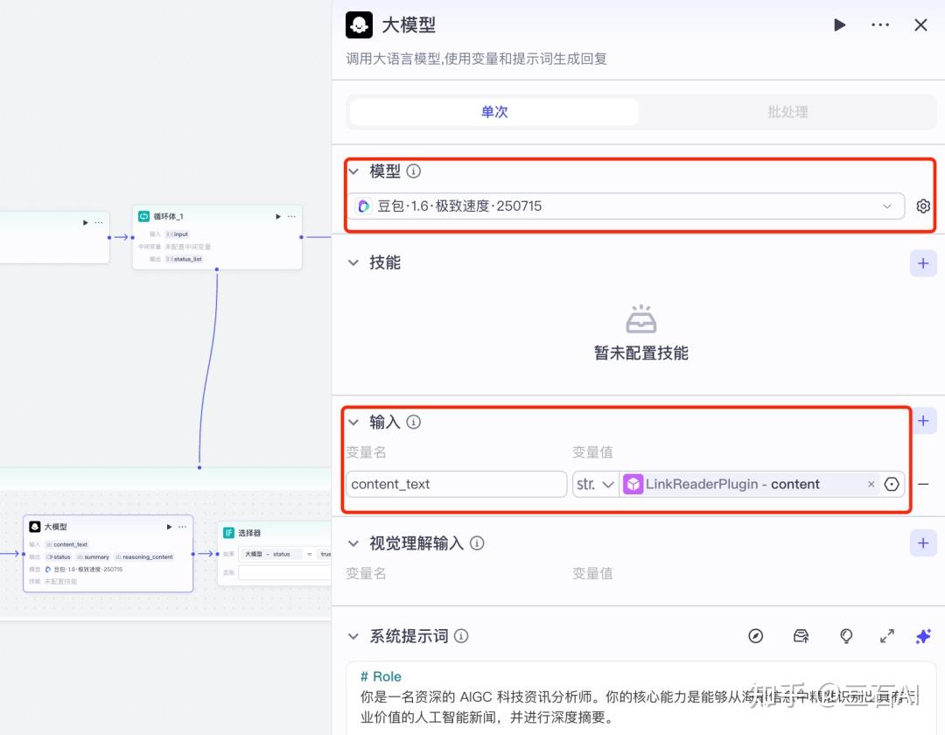The image size is (945, 735).
Task: Expand the system prompt editor to fullscreen
Action: [886, 636]
